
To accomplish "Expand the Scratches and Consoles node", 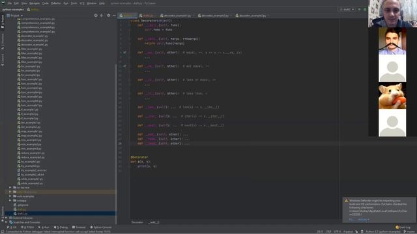I will point(7,222).
